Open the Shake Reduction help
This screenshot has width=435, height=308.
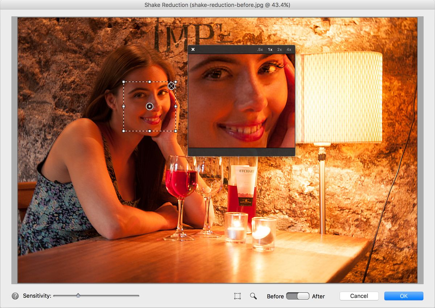14,296
